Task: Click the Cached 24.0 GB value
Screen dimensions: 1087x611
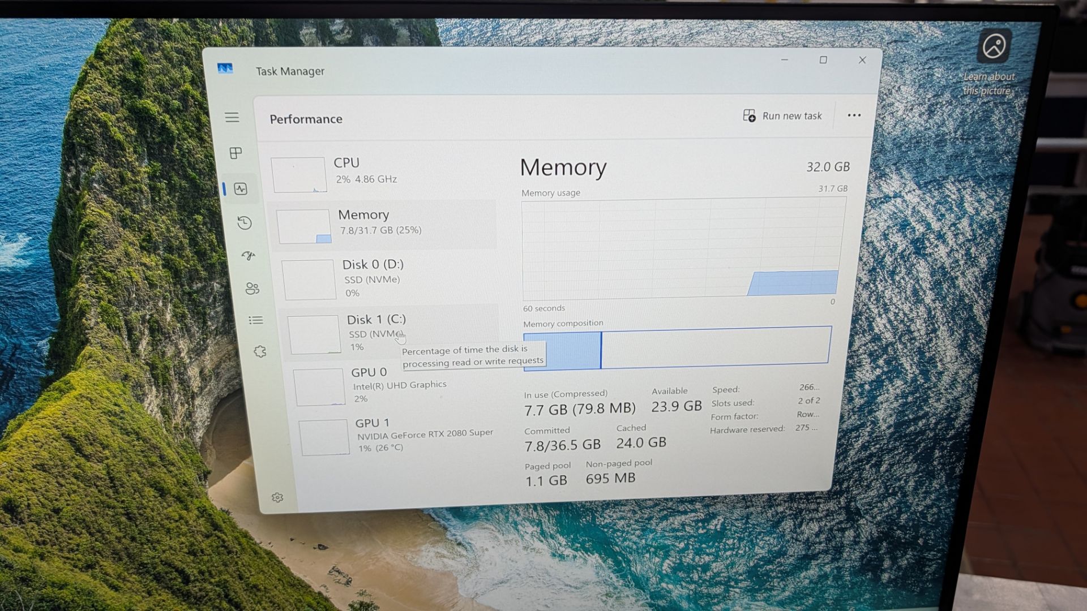Action: coord(641,442)
